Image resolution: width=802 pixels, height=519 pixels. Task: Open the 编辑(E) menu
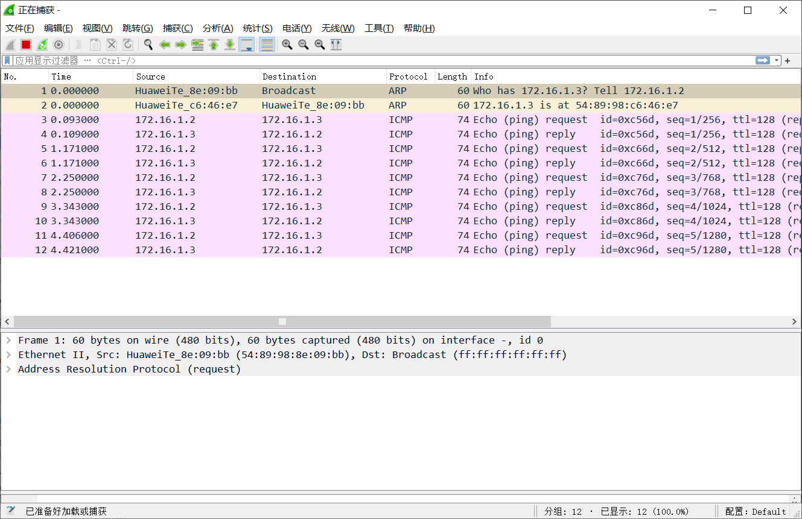pos(59,28)
